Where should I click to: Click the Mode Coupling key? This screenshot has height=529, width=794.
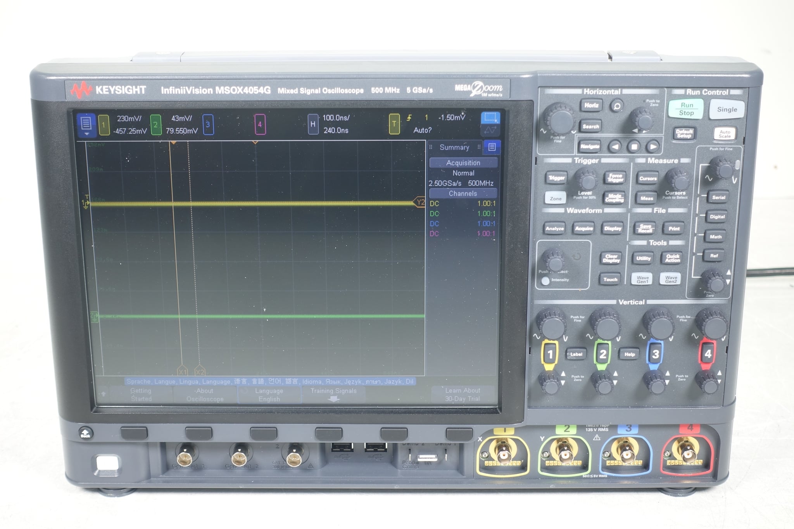(614, 198)
